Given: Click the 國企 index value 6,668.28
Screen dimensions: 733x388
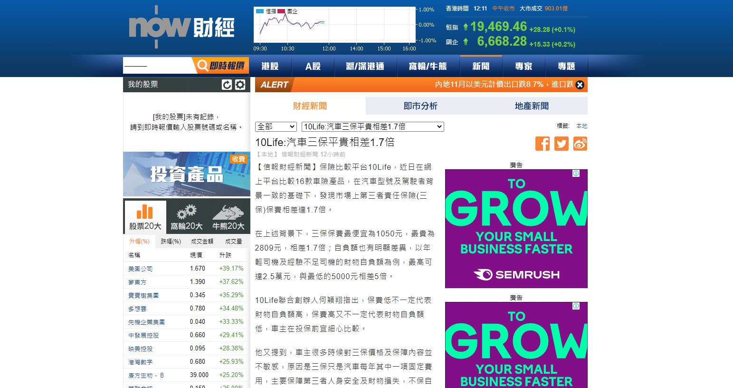Looking at the screenshot, I should click(502, 41).
